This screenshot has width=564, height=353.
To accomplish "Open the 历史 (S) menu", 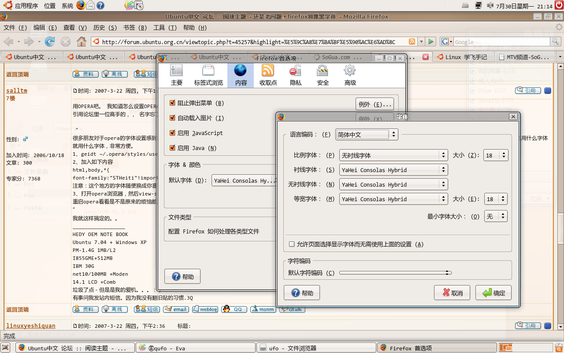I will [105, 27].
